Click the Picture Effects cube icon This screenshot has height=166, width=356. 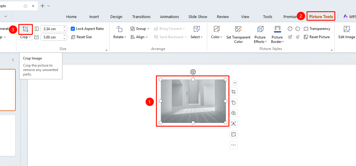point(260,29)
